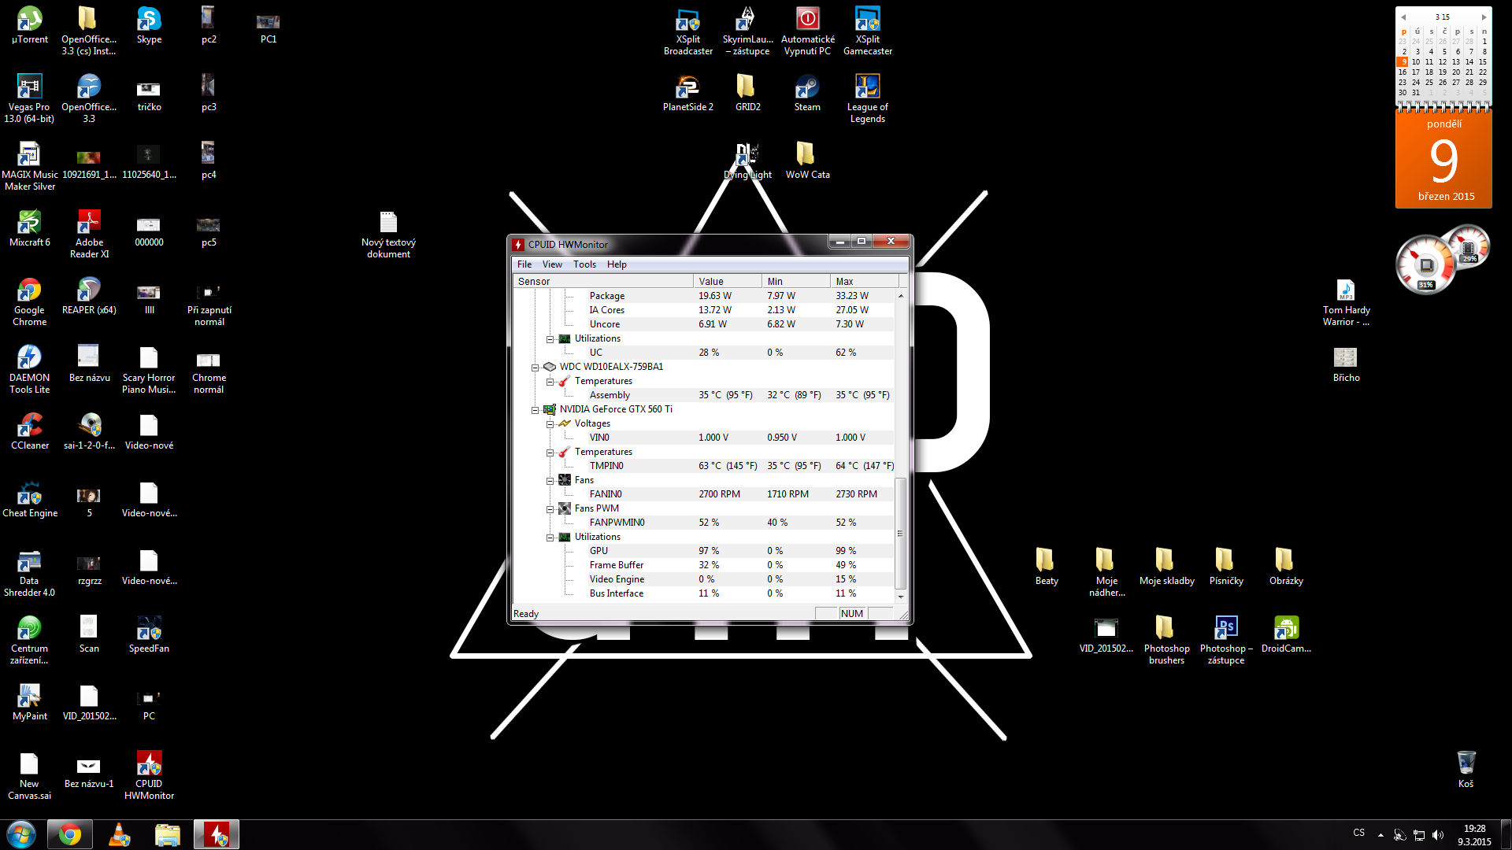
Task: Select the League of Legends icon
Action: click(x=867, y=98)
